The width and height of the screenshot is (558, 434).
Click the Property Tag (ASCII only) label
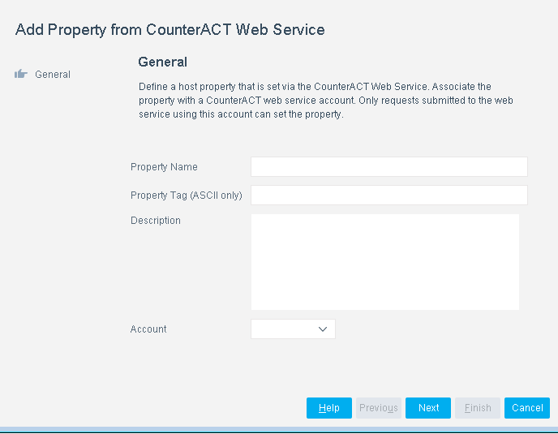coord(187,196)
